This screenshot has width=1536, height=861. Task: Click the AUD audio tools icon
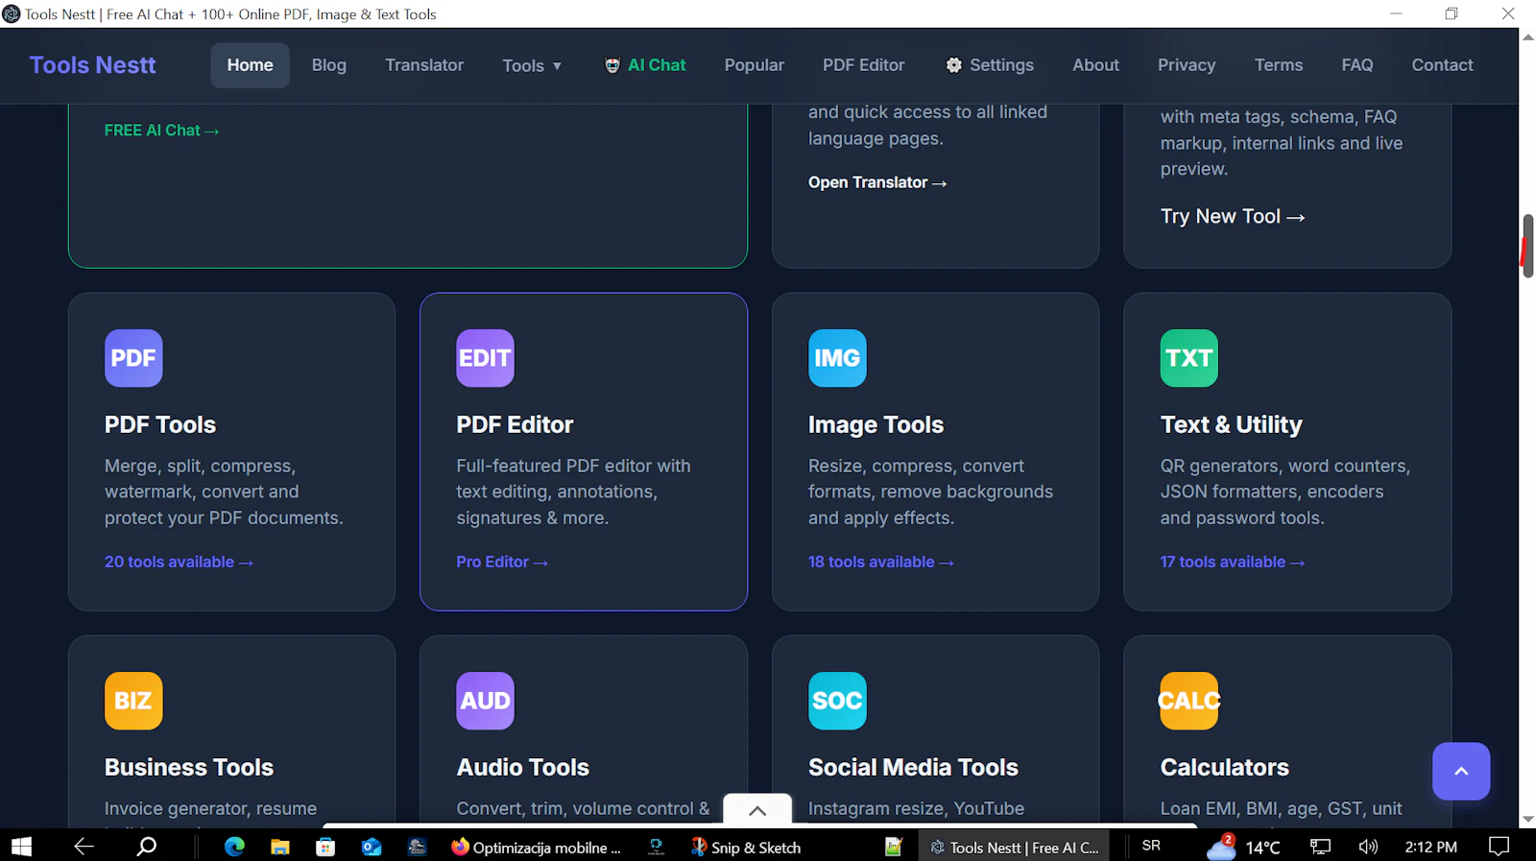pyautogui.click(x=485, y=701)
